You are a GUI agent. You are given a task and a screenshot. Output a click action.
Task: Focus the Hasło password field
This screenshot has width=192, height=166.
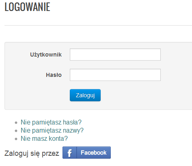coord(115,75)
